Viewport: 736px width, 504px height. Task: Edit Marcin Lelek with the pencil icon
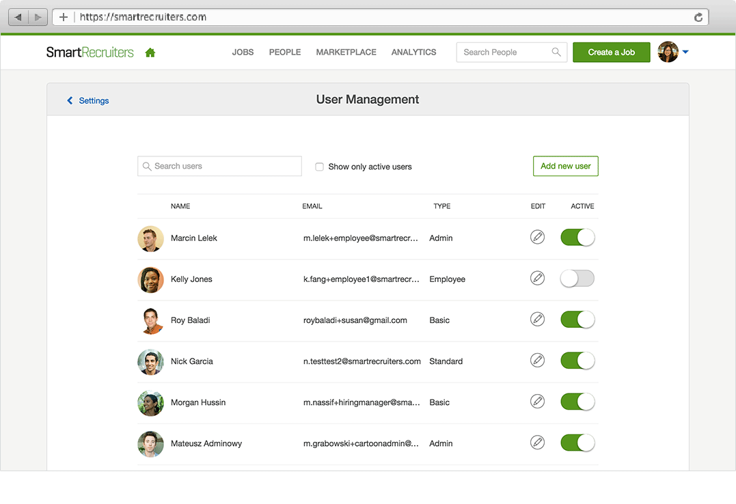(x=537, y=237)
